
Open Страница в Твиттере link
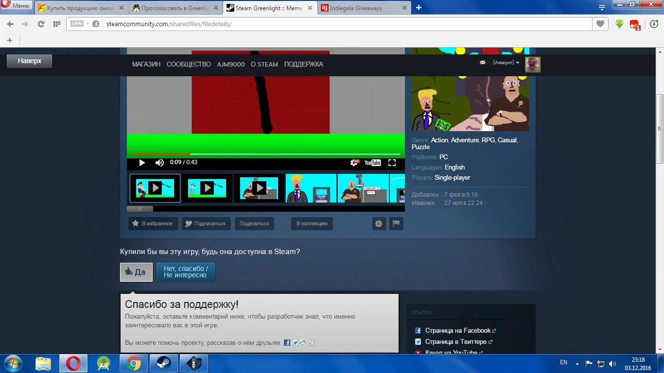455,342
